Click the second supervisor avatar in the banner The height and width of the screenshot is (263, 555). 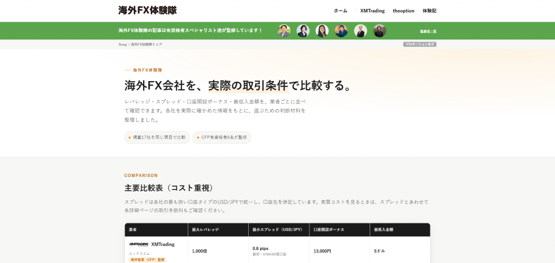[303, 31]
